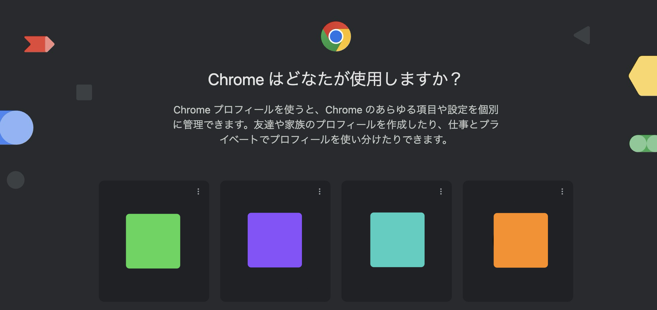Open the three-dot menu on green profile card
This screenshot has width=657, height=310.
click(x=198, y=191)
